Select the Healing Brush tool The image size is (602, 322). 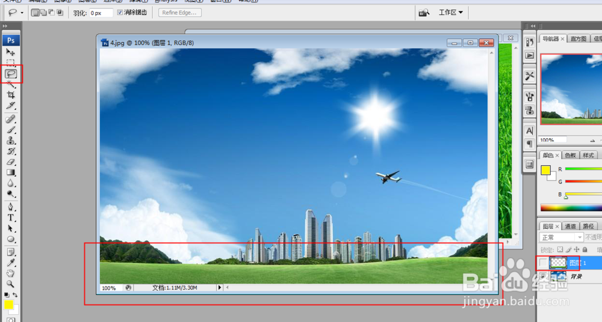click(x=10, y=119)
